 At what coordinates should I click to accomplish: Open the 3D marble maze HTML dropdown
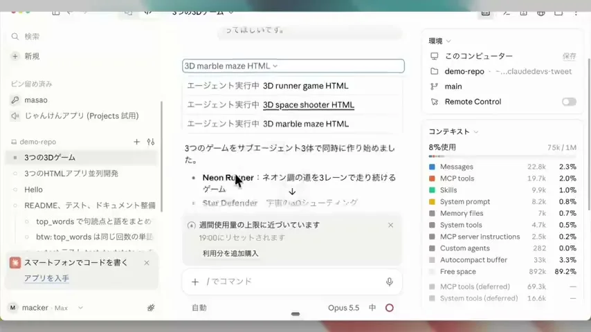(293, 66)
